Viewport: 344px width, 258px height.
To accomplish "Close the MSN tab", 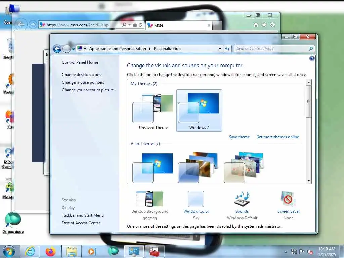I will click(x=209, y=25).
